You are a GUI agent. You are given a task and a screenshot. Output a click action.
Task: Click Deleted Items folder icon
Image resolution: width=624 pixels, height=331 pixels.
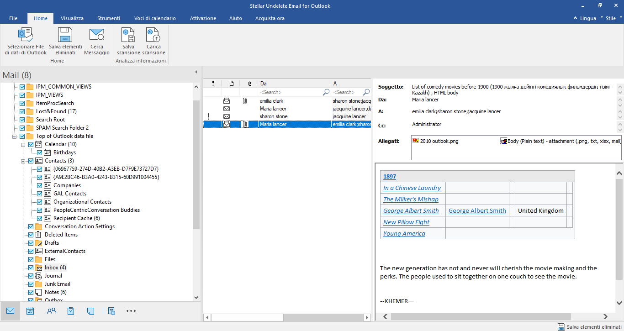39,235
